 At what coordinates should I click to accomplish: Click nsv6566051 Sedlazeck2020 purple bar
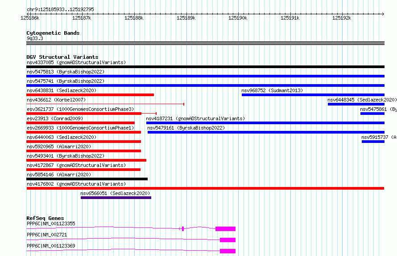(x=116, y=198)
